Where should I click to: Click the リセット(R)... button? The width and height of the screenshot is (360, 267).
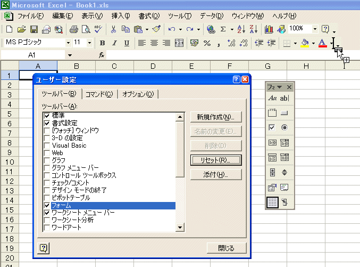(x=216, y=160)
